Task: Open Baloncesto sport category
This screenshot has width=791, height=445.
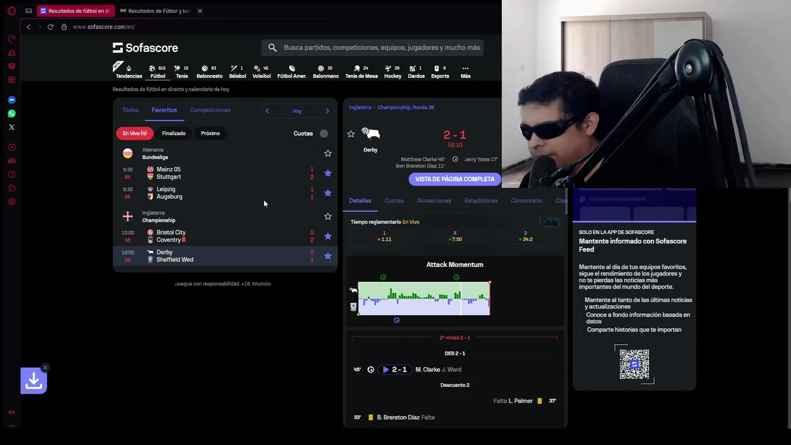Action: (209, 72)
